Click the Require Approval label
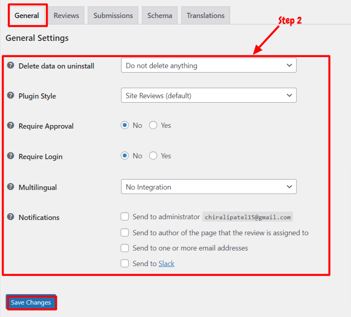 46,126
